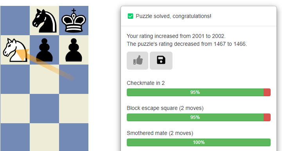Screen dimensions: 282x151
Task: Click the Checkmate in 2 green progress bar
Action: [195, 92]
